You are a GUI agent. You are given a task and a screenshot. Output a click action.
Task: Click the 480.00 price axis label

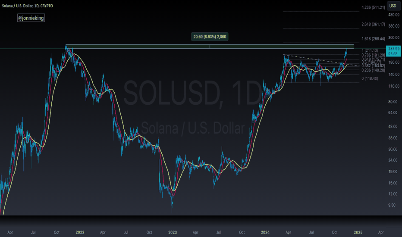pyautogui.click(x=394, y=15)
